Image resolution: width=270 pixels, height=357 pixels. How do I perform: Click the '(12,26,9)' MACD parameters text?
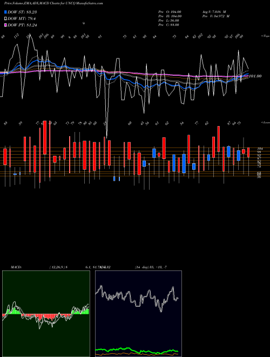[57, 267]
